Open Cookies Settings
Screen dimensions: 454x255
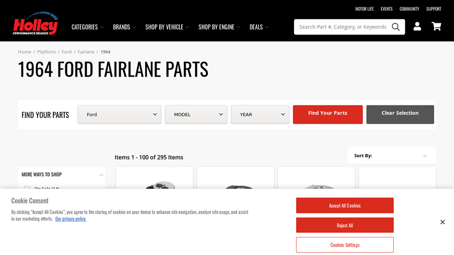point(345,245)
